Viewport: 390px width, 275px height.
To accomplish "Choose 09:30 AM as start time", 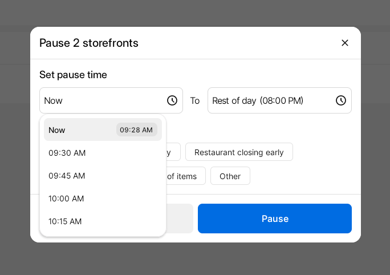I will pyautogui.click(x=67, y=153).
